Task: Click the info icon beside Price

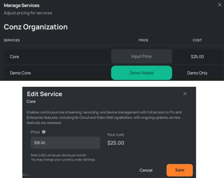Action: tap(44, 132)
